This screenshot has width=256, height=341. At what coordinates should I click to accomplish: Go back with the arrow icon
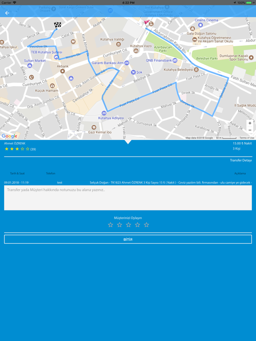[7, 13]
